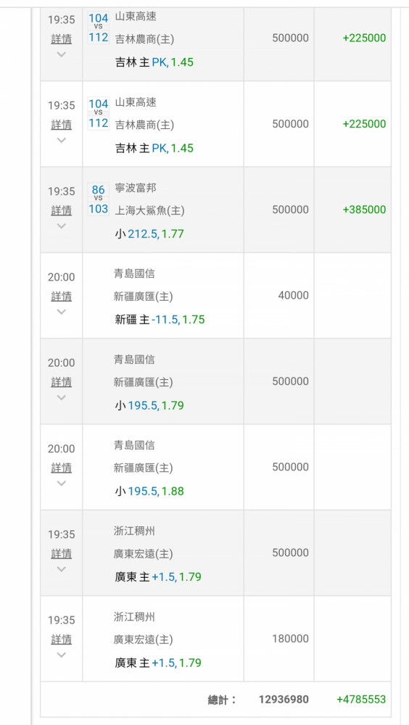Open 詳情 for 新疆主 -11.5 bet
Screen dimensions: 409x725
62,297
